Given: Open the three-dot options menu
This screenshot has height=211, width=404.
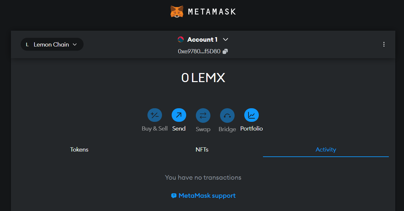Looking at the screenshot, I should click(384, 44).
